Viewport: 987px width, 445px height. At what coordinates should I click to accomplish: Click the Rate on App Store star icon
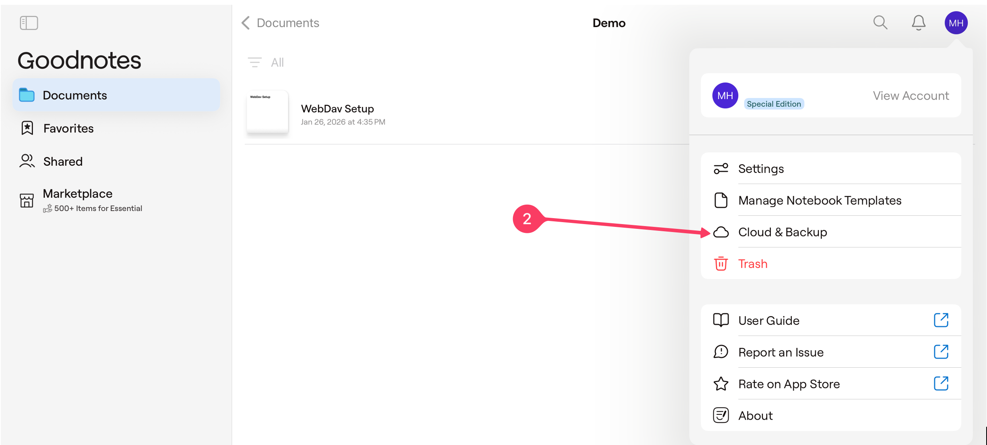pos(721,384)
